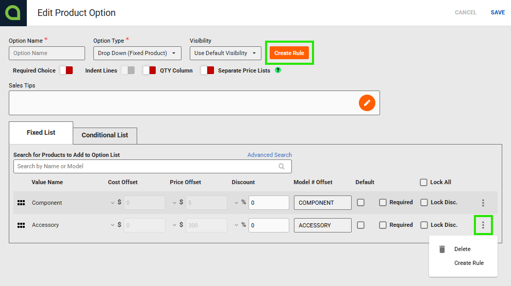
Task: Switch to the Conditional List tab
Action: (105, 135)
